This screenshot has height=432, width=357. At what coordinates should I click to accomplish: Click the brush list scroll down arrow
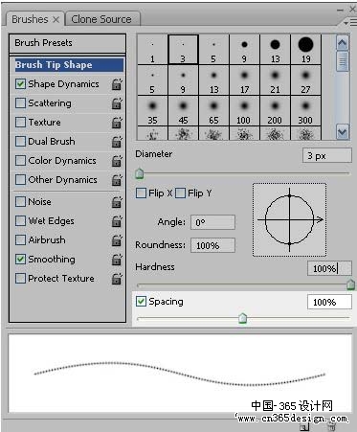pos(343,132)
